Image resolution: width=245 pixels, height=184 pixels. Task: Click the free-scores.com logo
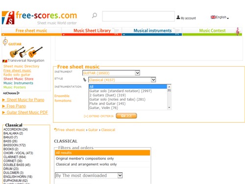(39, 18)
